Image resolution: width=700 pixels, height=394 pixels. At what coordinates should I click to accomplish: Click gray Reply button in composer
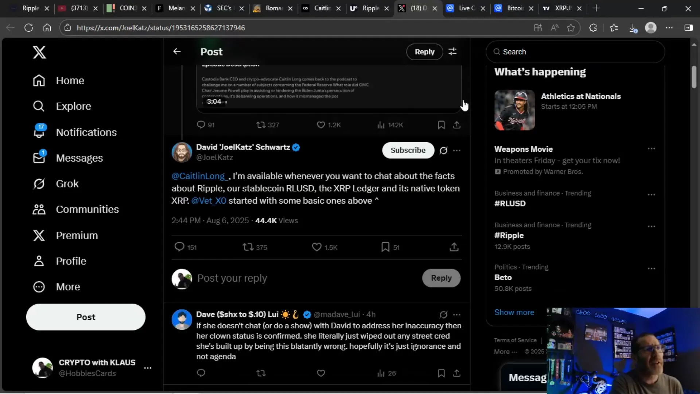(441, 278)
